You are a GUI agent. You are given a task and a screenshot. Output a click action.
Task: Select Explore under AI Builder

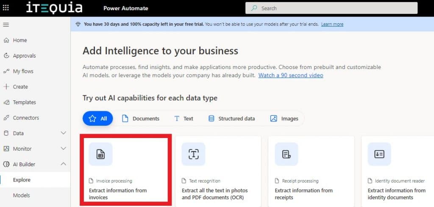point(35,179)
